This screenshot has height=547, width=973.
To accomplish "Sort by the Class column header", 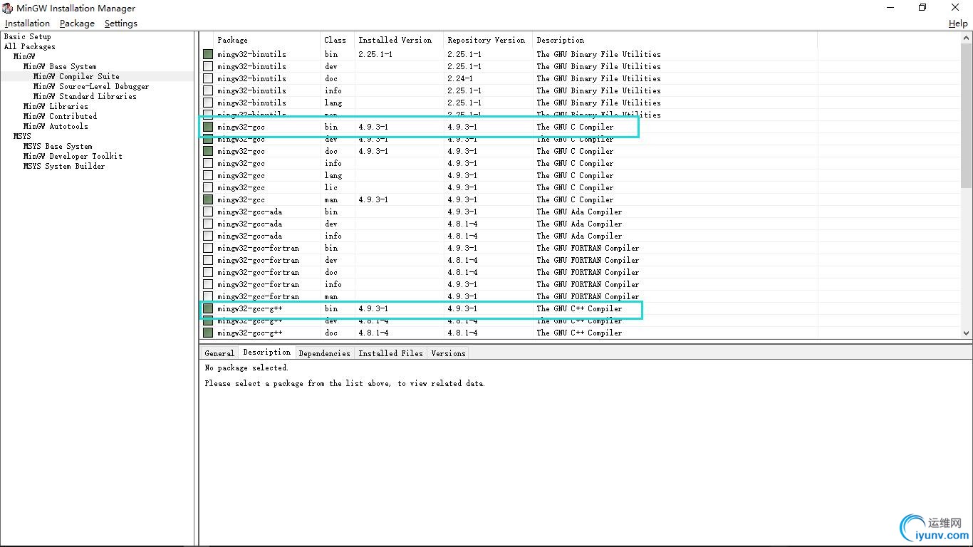I will pos(336,40).
